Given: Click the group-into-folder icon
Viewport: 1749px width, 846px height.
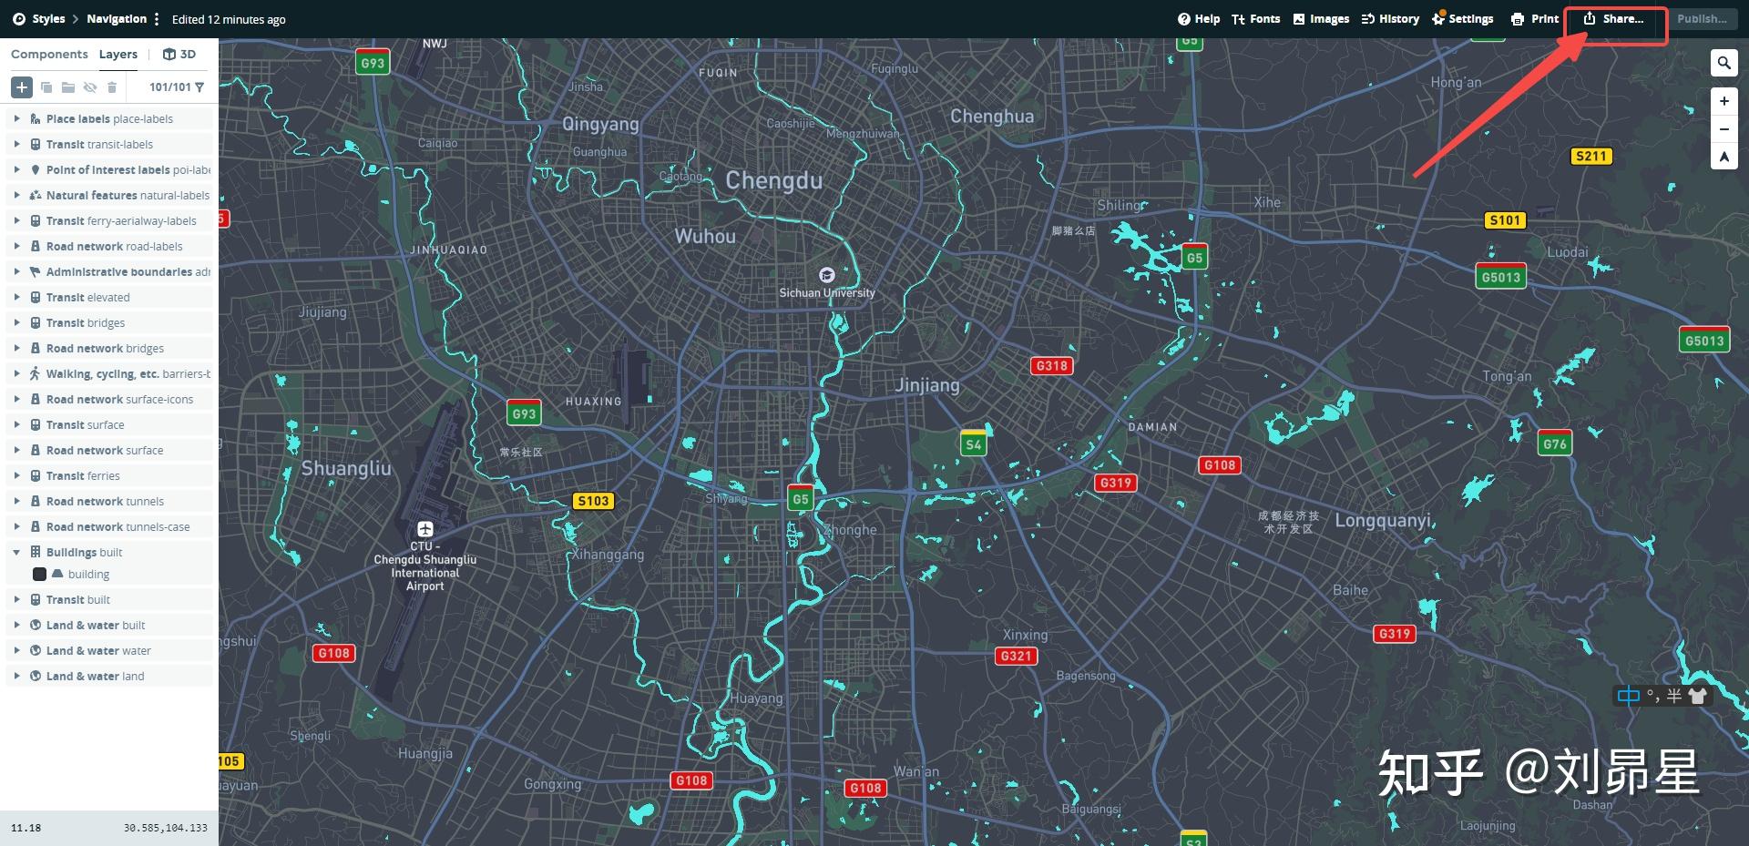Looking at the screenshot, I should pyautogui.click(x=68, y=87).
